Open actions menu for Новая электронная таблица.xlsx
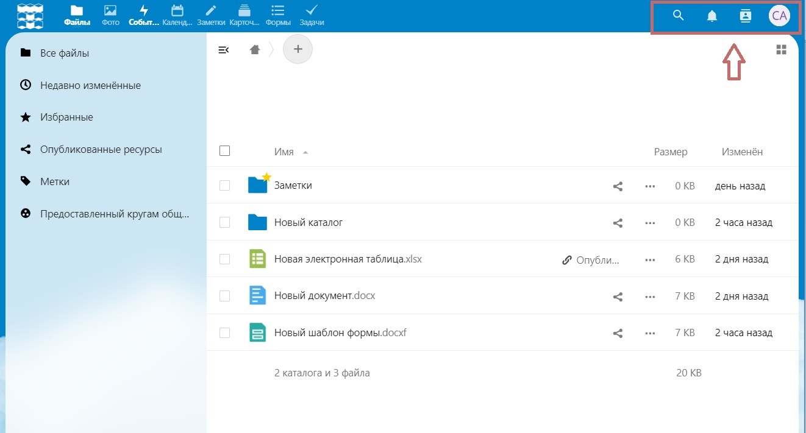 (x=649, y=260)
